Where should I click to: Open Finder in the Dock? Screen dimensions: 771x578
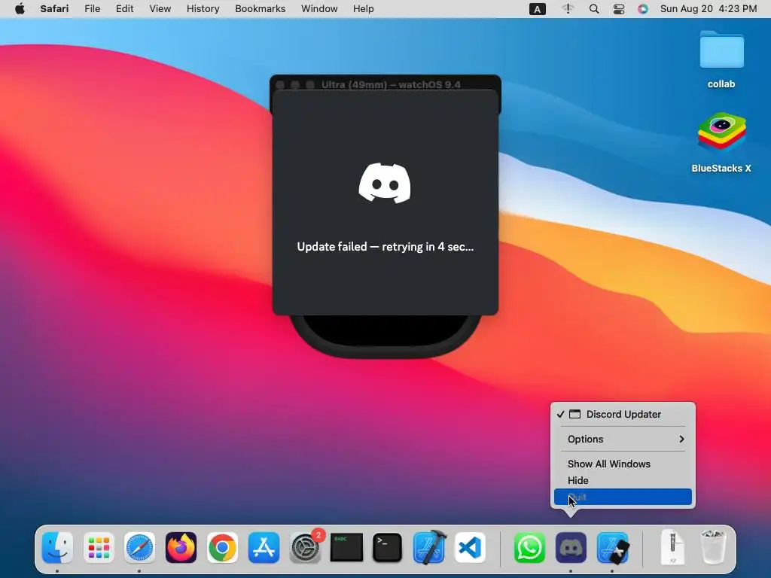pyautogui.click(x=57, y=548)
